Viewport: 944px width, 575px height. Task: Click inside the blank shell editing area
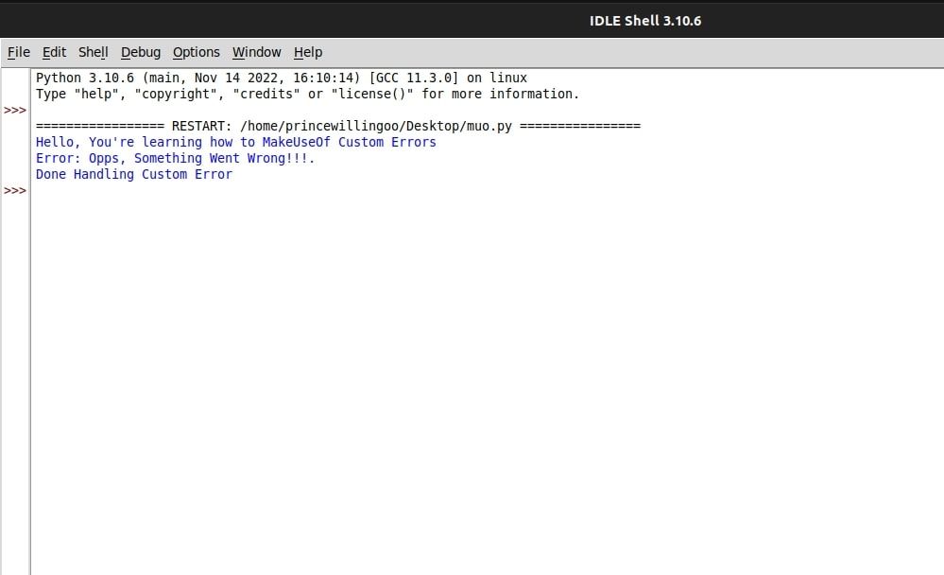472,331
